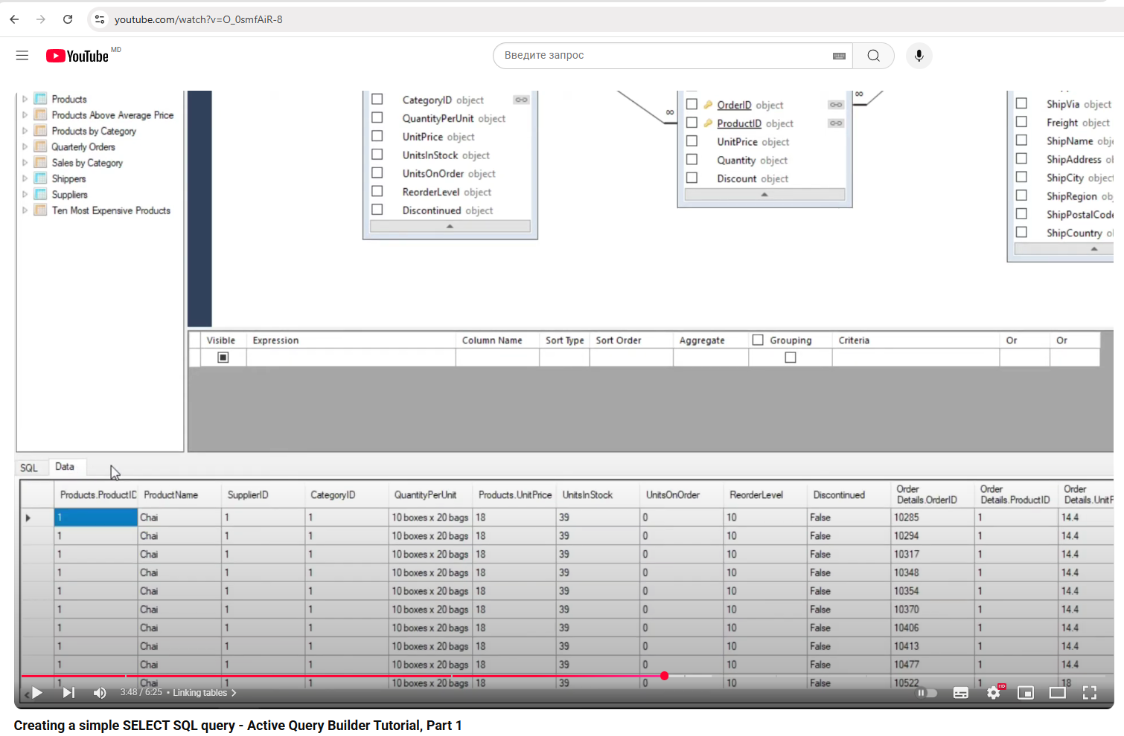
Task: Reload the page with the refresh icon
Action: [x=68, y=19]
